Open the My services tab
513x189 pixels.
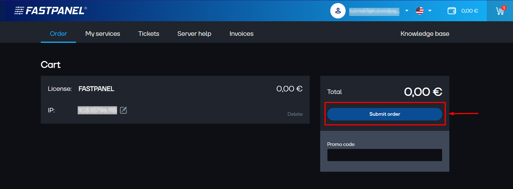pyautogui.click(x=103, y=34)
